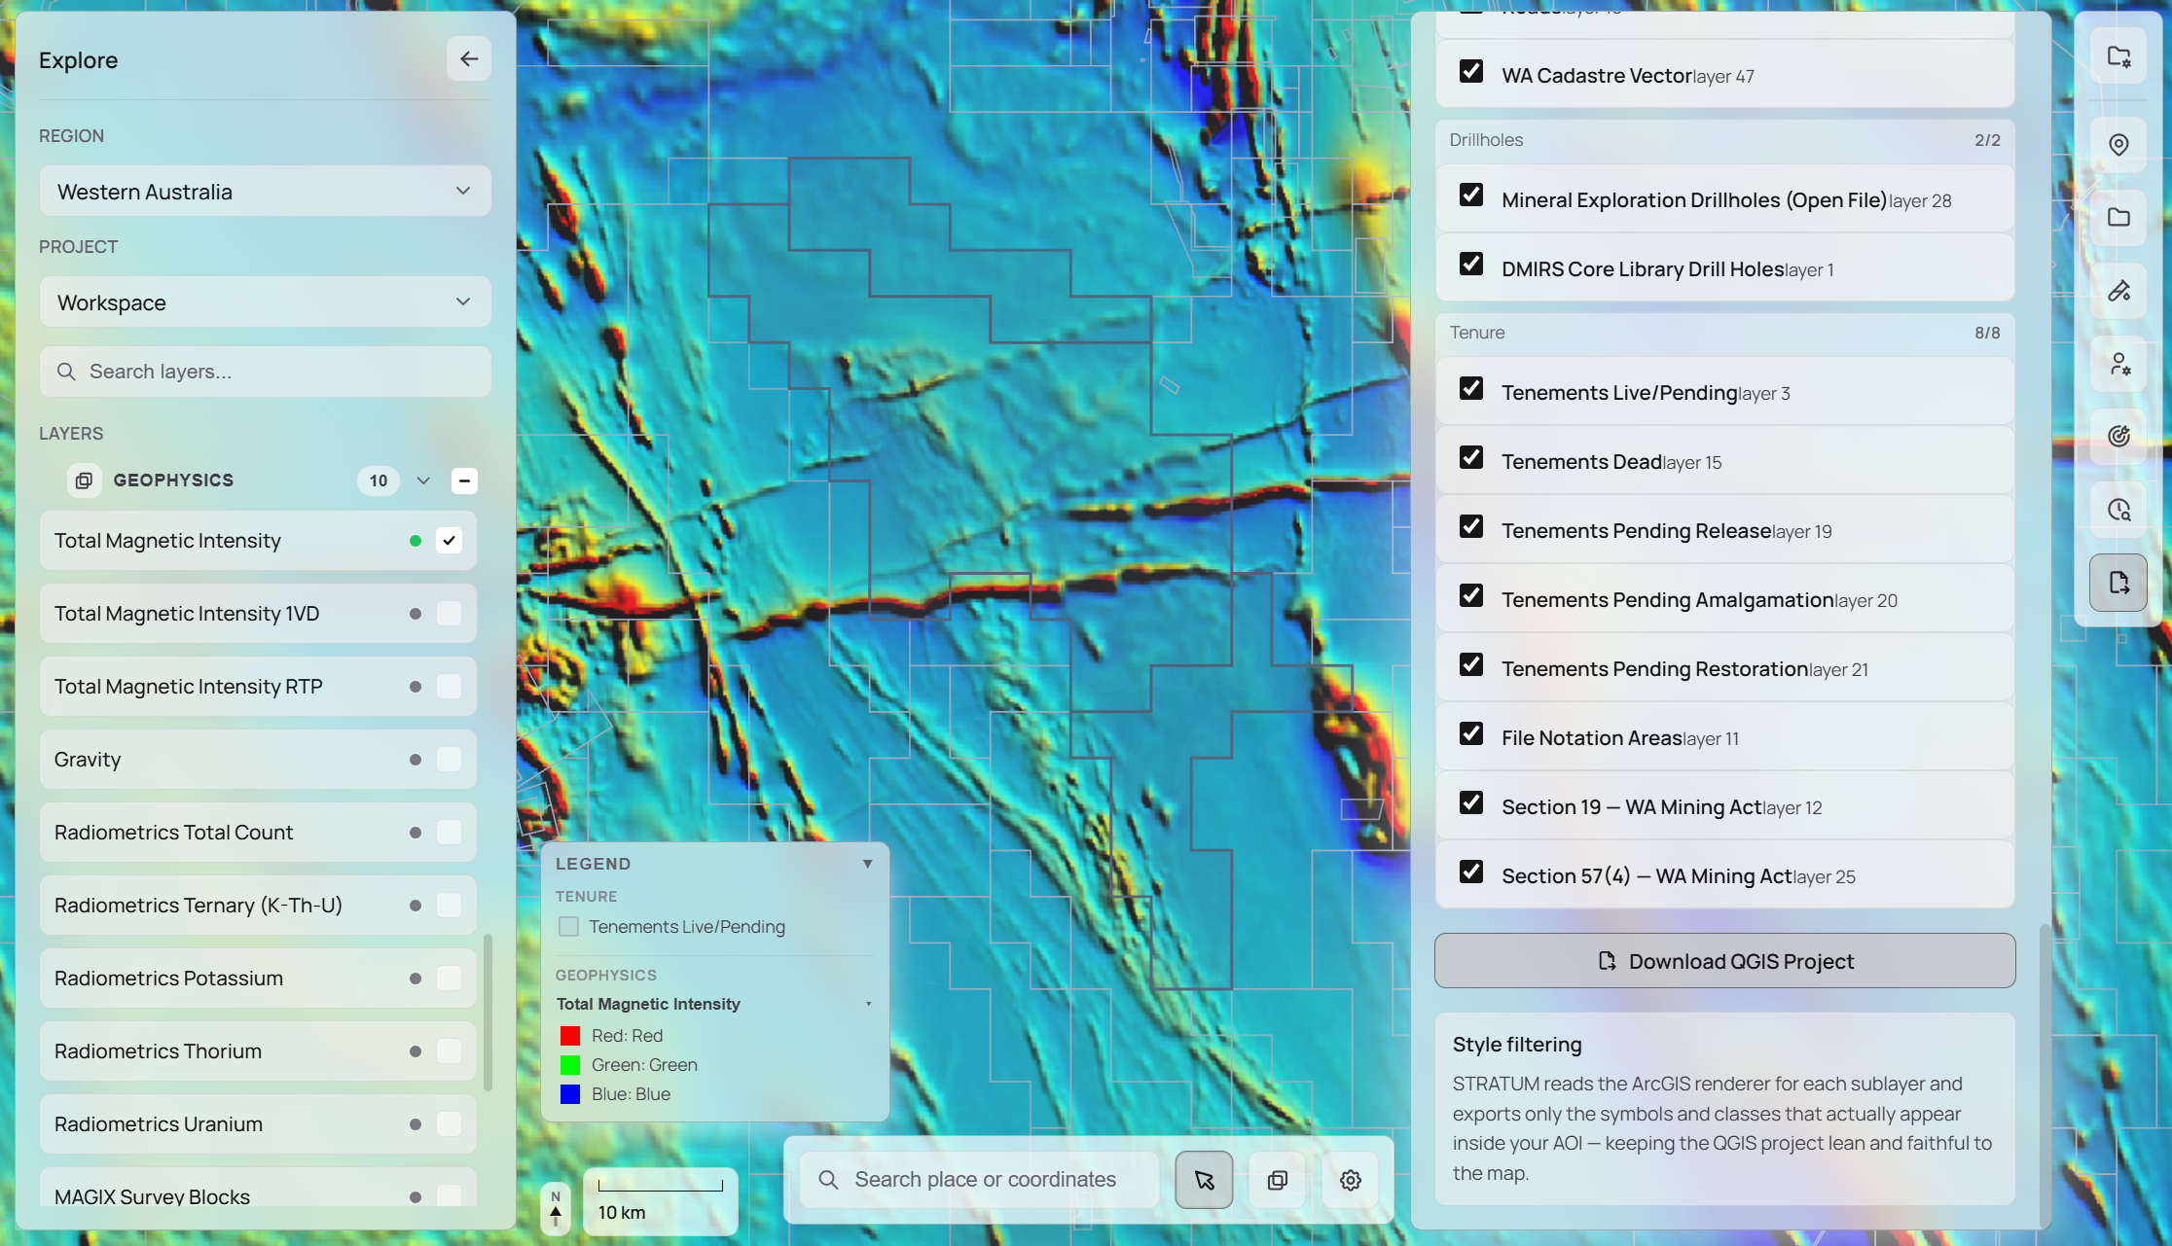Collapse the Legend panel triangle
The image size is (2172, 1246).
[867, 864]
